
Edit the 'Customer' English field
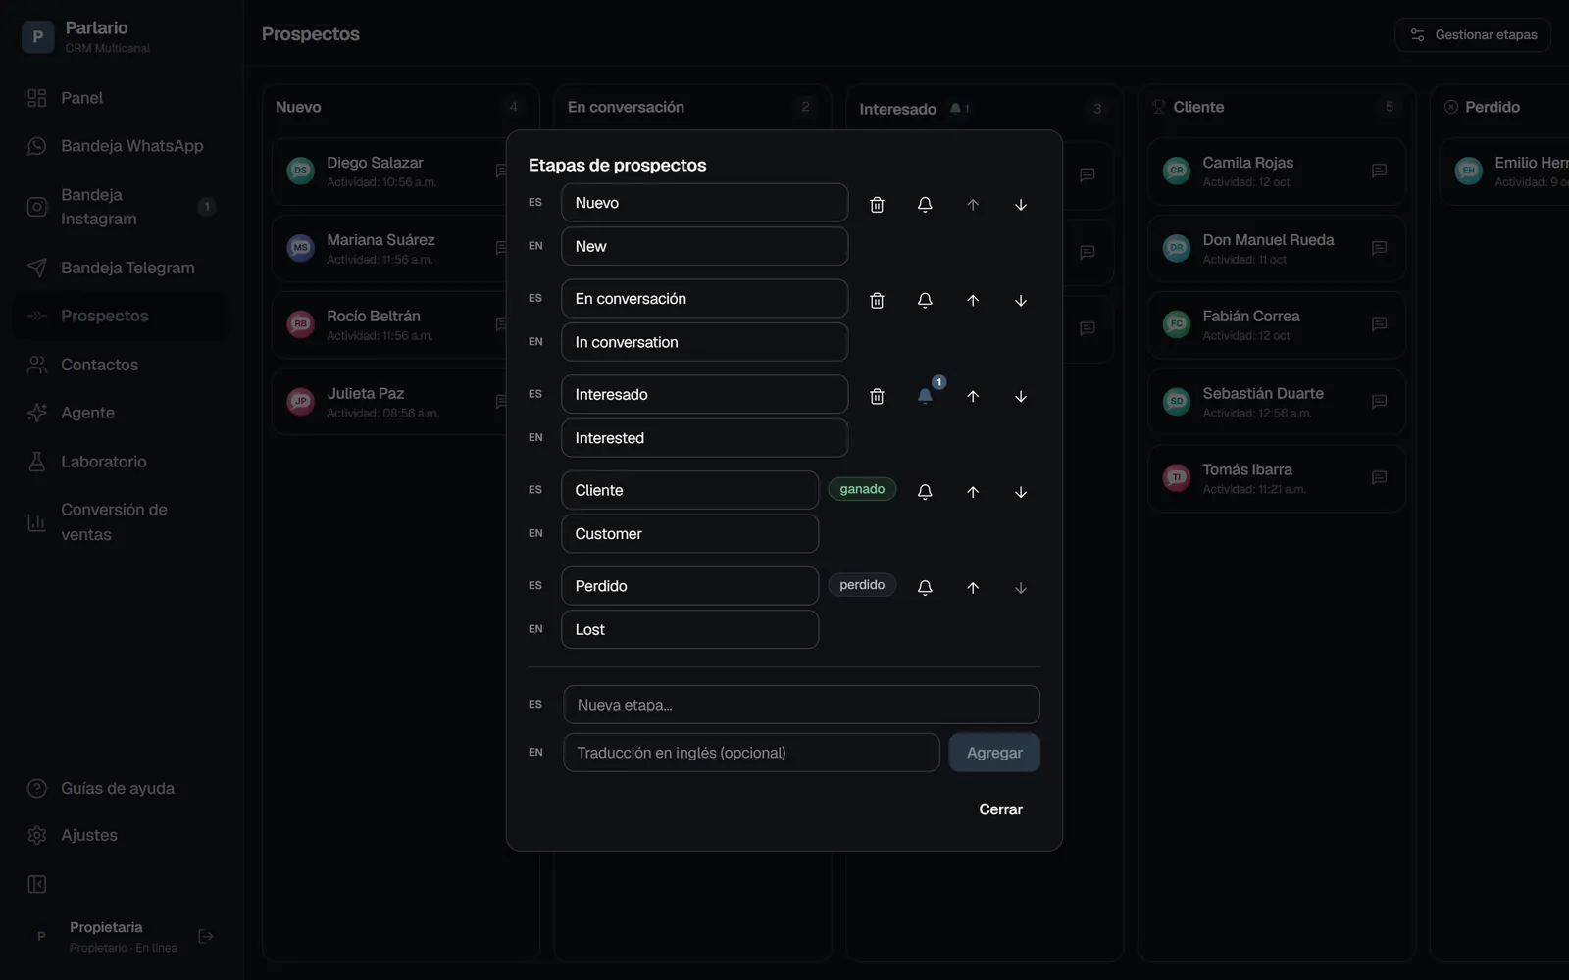point(689,534)
